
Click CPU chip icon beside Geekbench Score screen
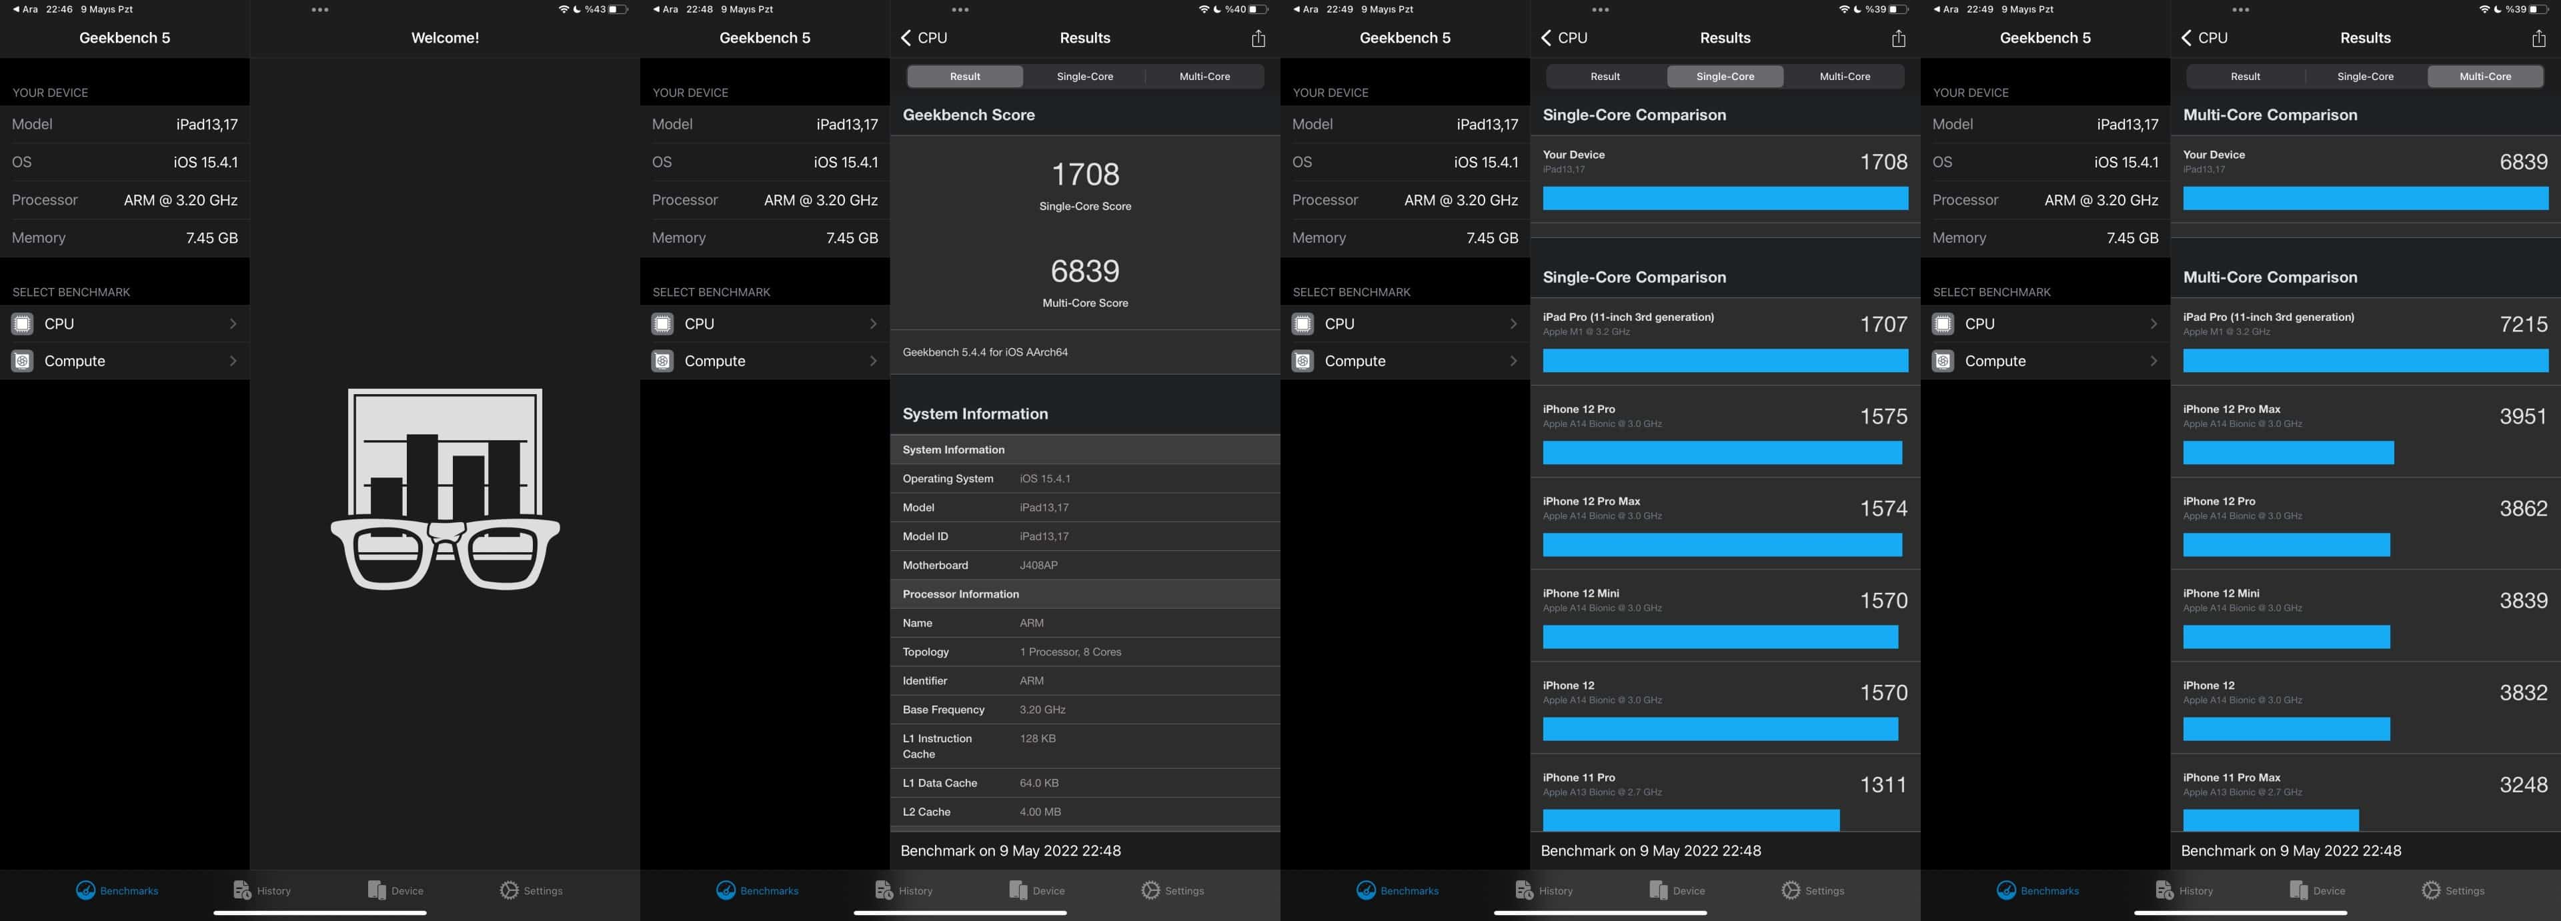click(662, 323)
